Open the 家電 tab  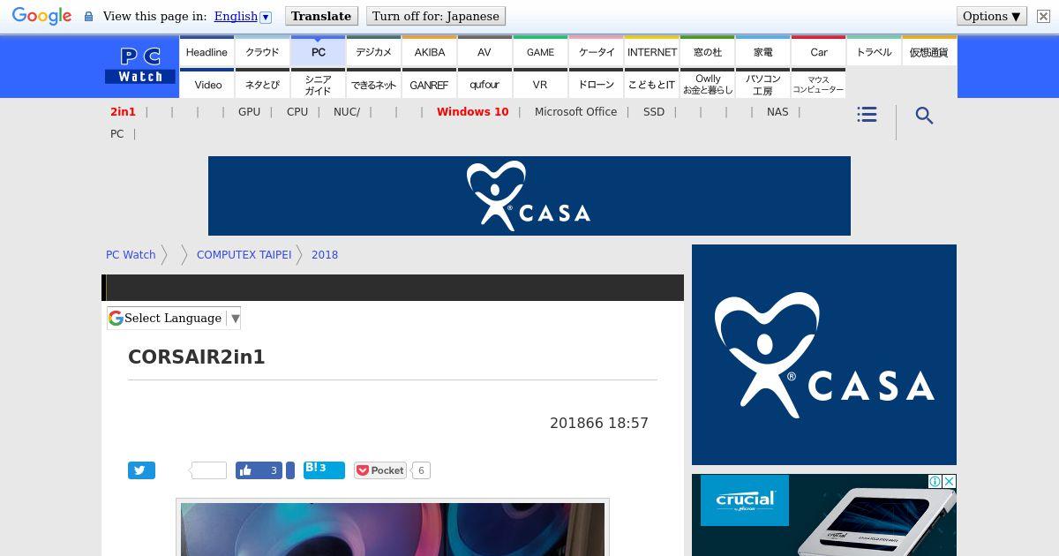pos(763,52)
